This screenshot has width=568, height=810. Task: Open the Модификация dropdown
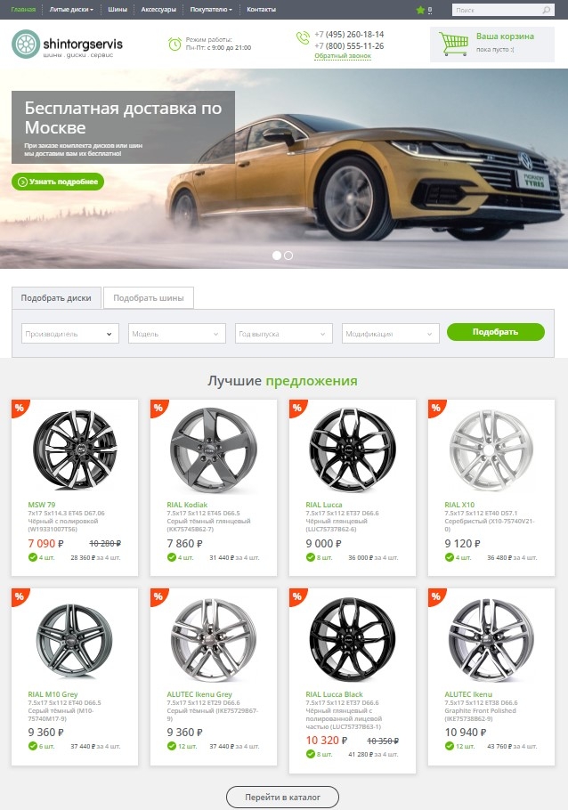(x=391, y=334)
